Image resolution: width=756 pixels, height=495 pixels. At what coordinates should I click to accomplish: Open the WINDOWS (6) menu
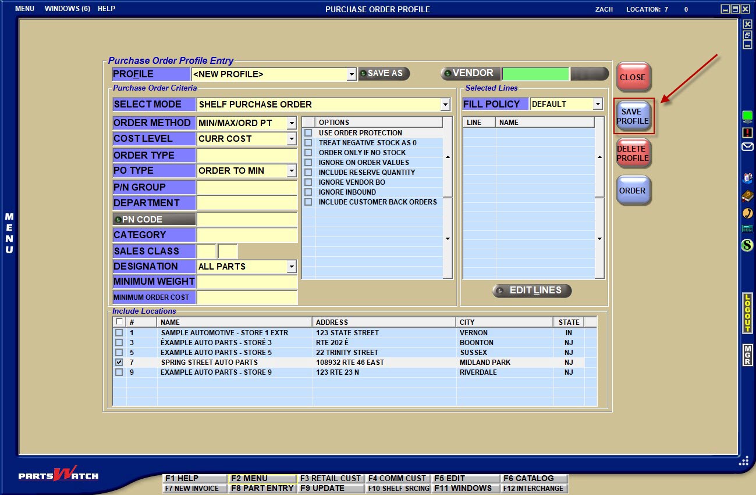coord(67,9)
